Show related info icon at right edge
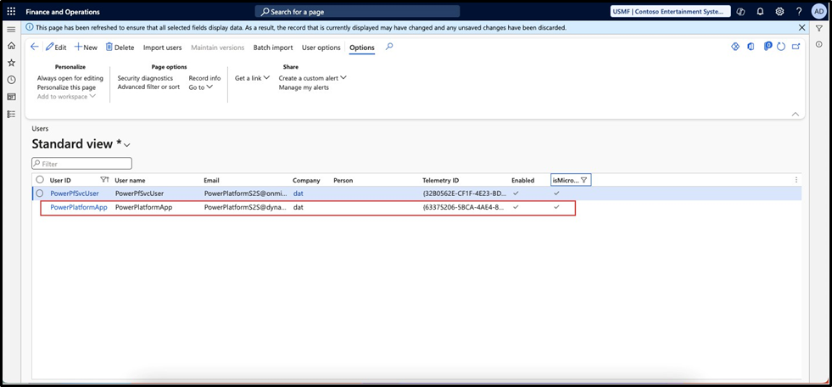Image resolution: width=832 pixels, height=387 pixels. point(818,44)
